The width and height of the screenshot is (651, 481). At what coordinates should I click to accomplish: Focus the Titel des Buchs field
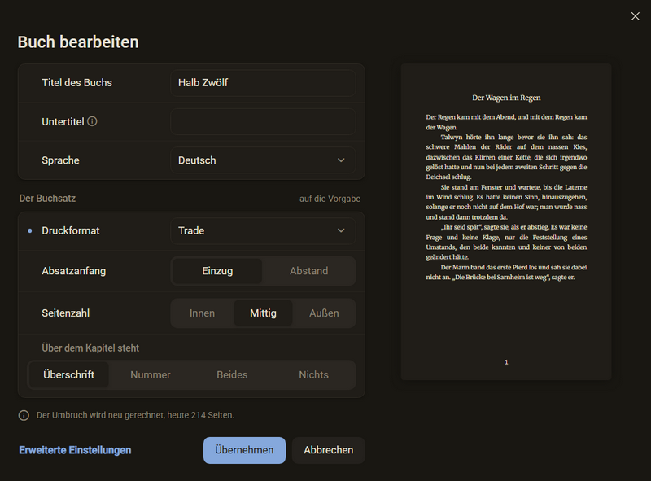263,83
